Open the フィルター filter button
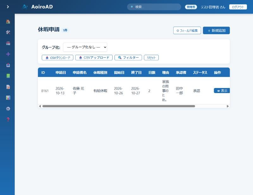 tap(128, 58)
